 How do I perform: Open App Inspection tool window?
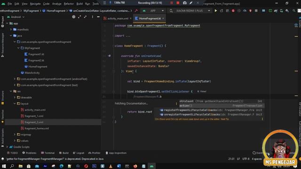(116, 153)
